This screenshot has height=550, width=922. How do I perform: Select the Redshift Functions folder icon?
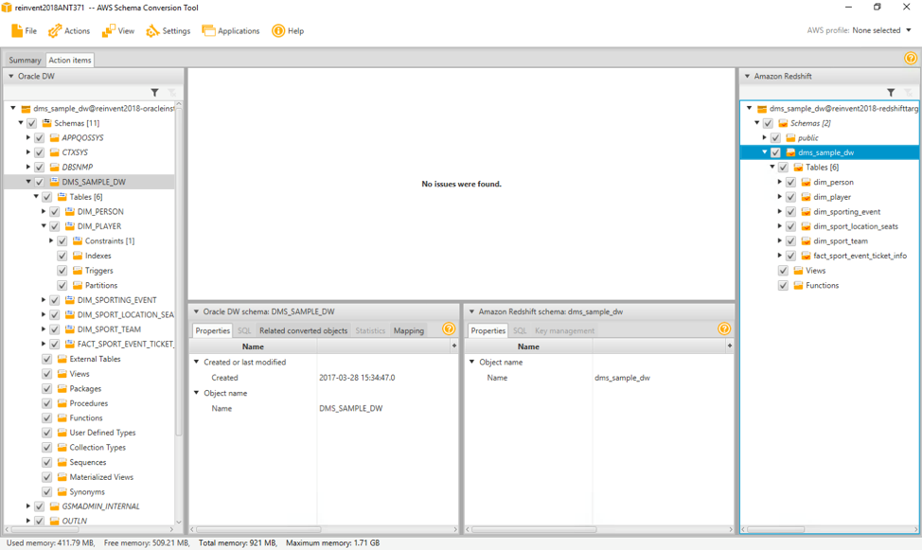coord(799,285)
